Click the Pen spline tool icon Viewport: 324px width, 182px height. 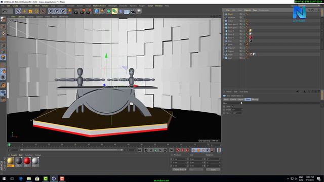(x=102, y=11)
